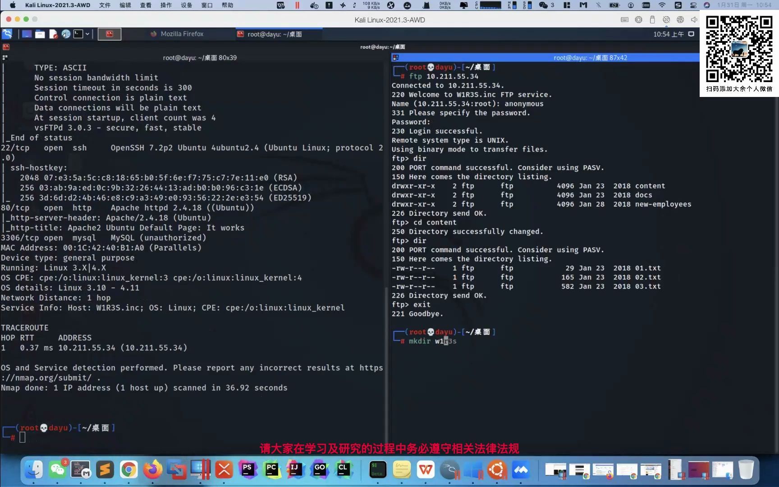Open IntelliJ IDEA in the Dock
Viewport: 779px width, 487px height.
click(x=295, y=470)
